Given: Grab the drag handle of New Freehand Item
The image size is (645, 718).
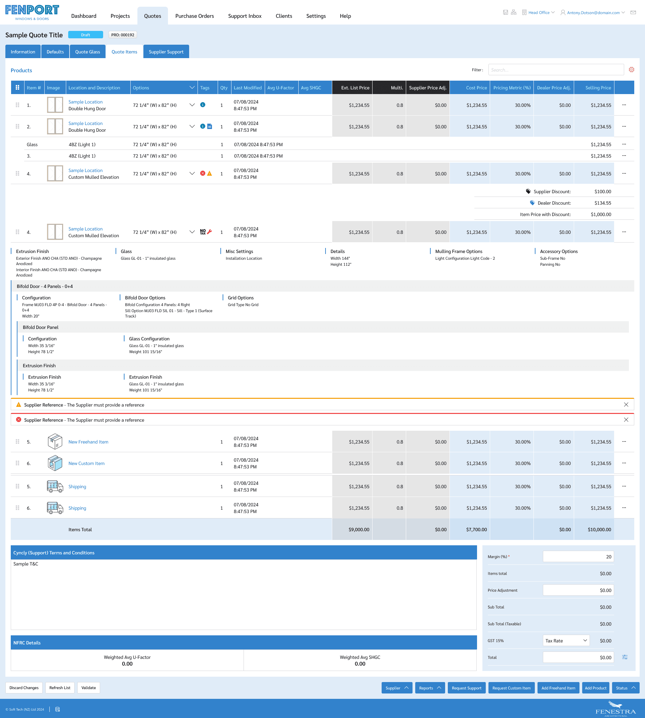Looking at the screenshot, I should pos(17,441).
